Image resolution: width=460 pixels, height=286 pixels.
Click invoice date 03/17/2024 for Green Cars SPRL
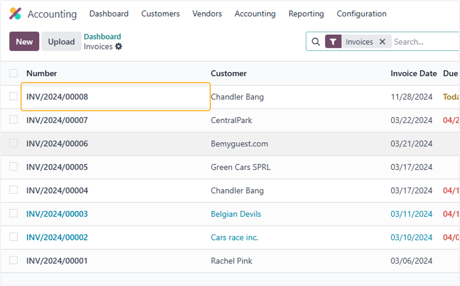412,167
